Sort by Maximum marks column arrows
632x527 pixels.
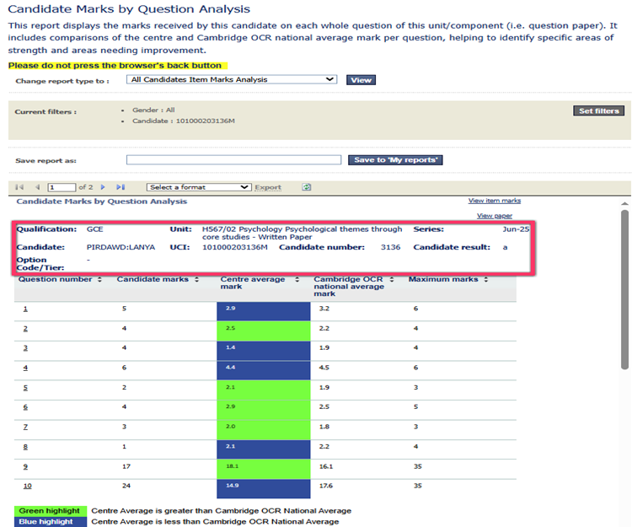tap(485, 279)
